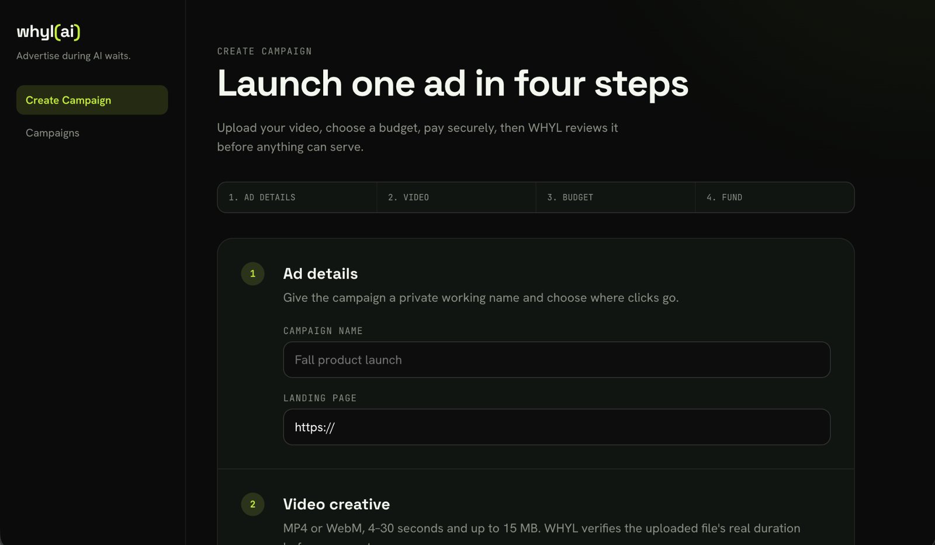The width and height of the screenshot is (935, 545).
Task: Focus the Landing Page URL field
Action: coord(556,427)
